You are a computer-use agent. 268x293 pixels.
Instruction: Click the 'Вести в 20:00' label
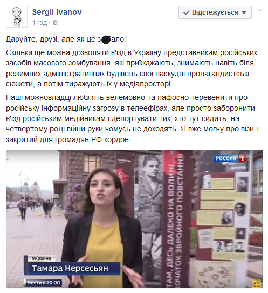43,283
